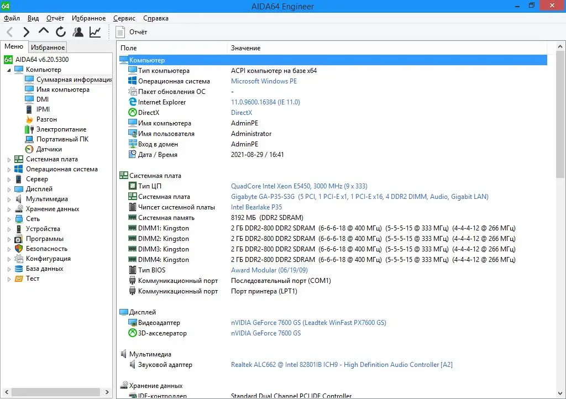This screenshot has height=399, width=566.
Task: Go back with the left arrow toolbar icon
Action: 10,32
